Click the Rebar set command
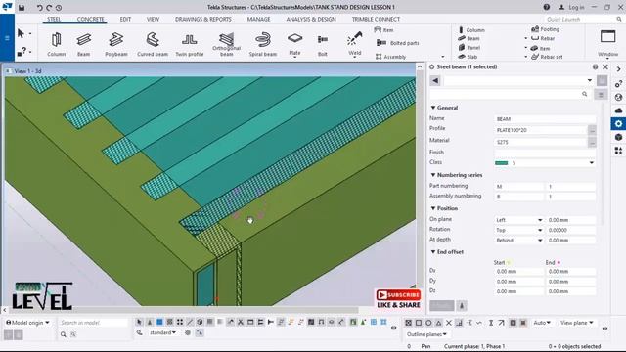626x352 pixels. pos(547,57)
